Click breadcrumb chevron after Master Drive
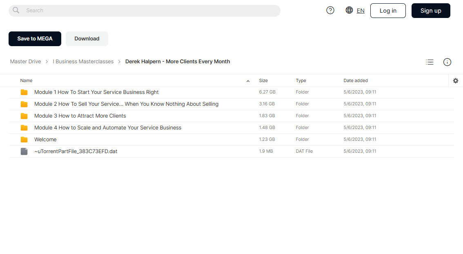This screenshot has width=463, height=254. point(47,62)
